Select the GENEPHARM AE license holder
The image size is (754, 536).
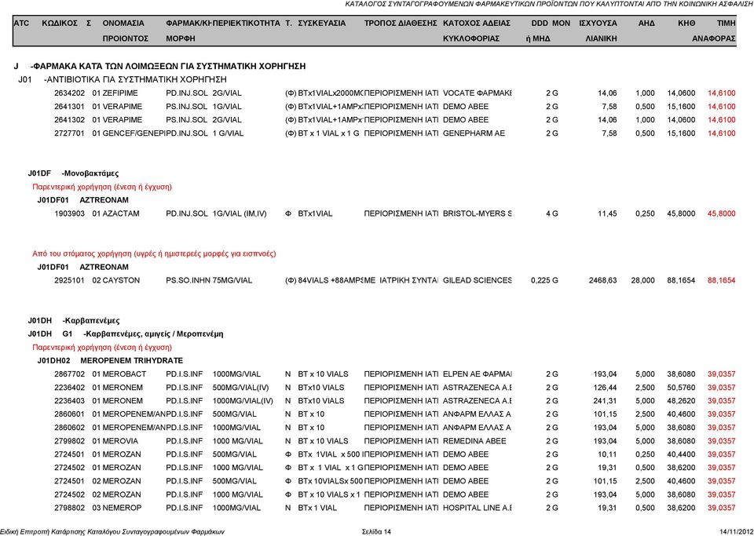[x=474, y=133]
